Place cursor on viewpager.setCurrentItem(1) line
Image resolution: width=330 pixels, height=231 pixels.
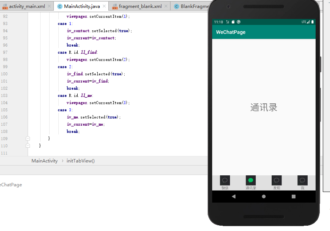[x=98, y=16]
